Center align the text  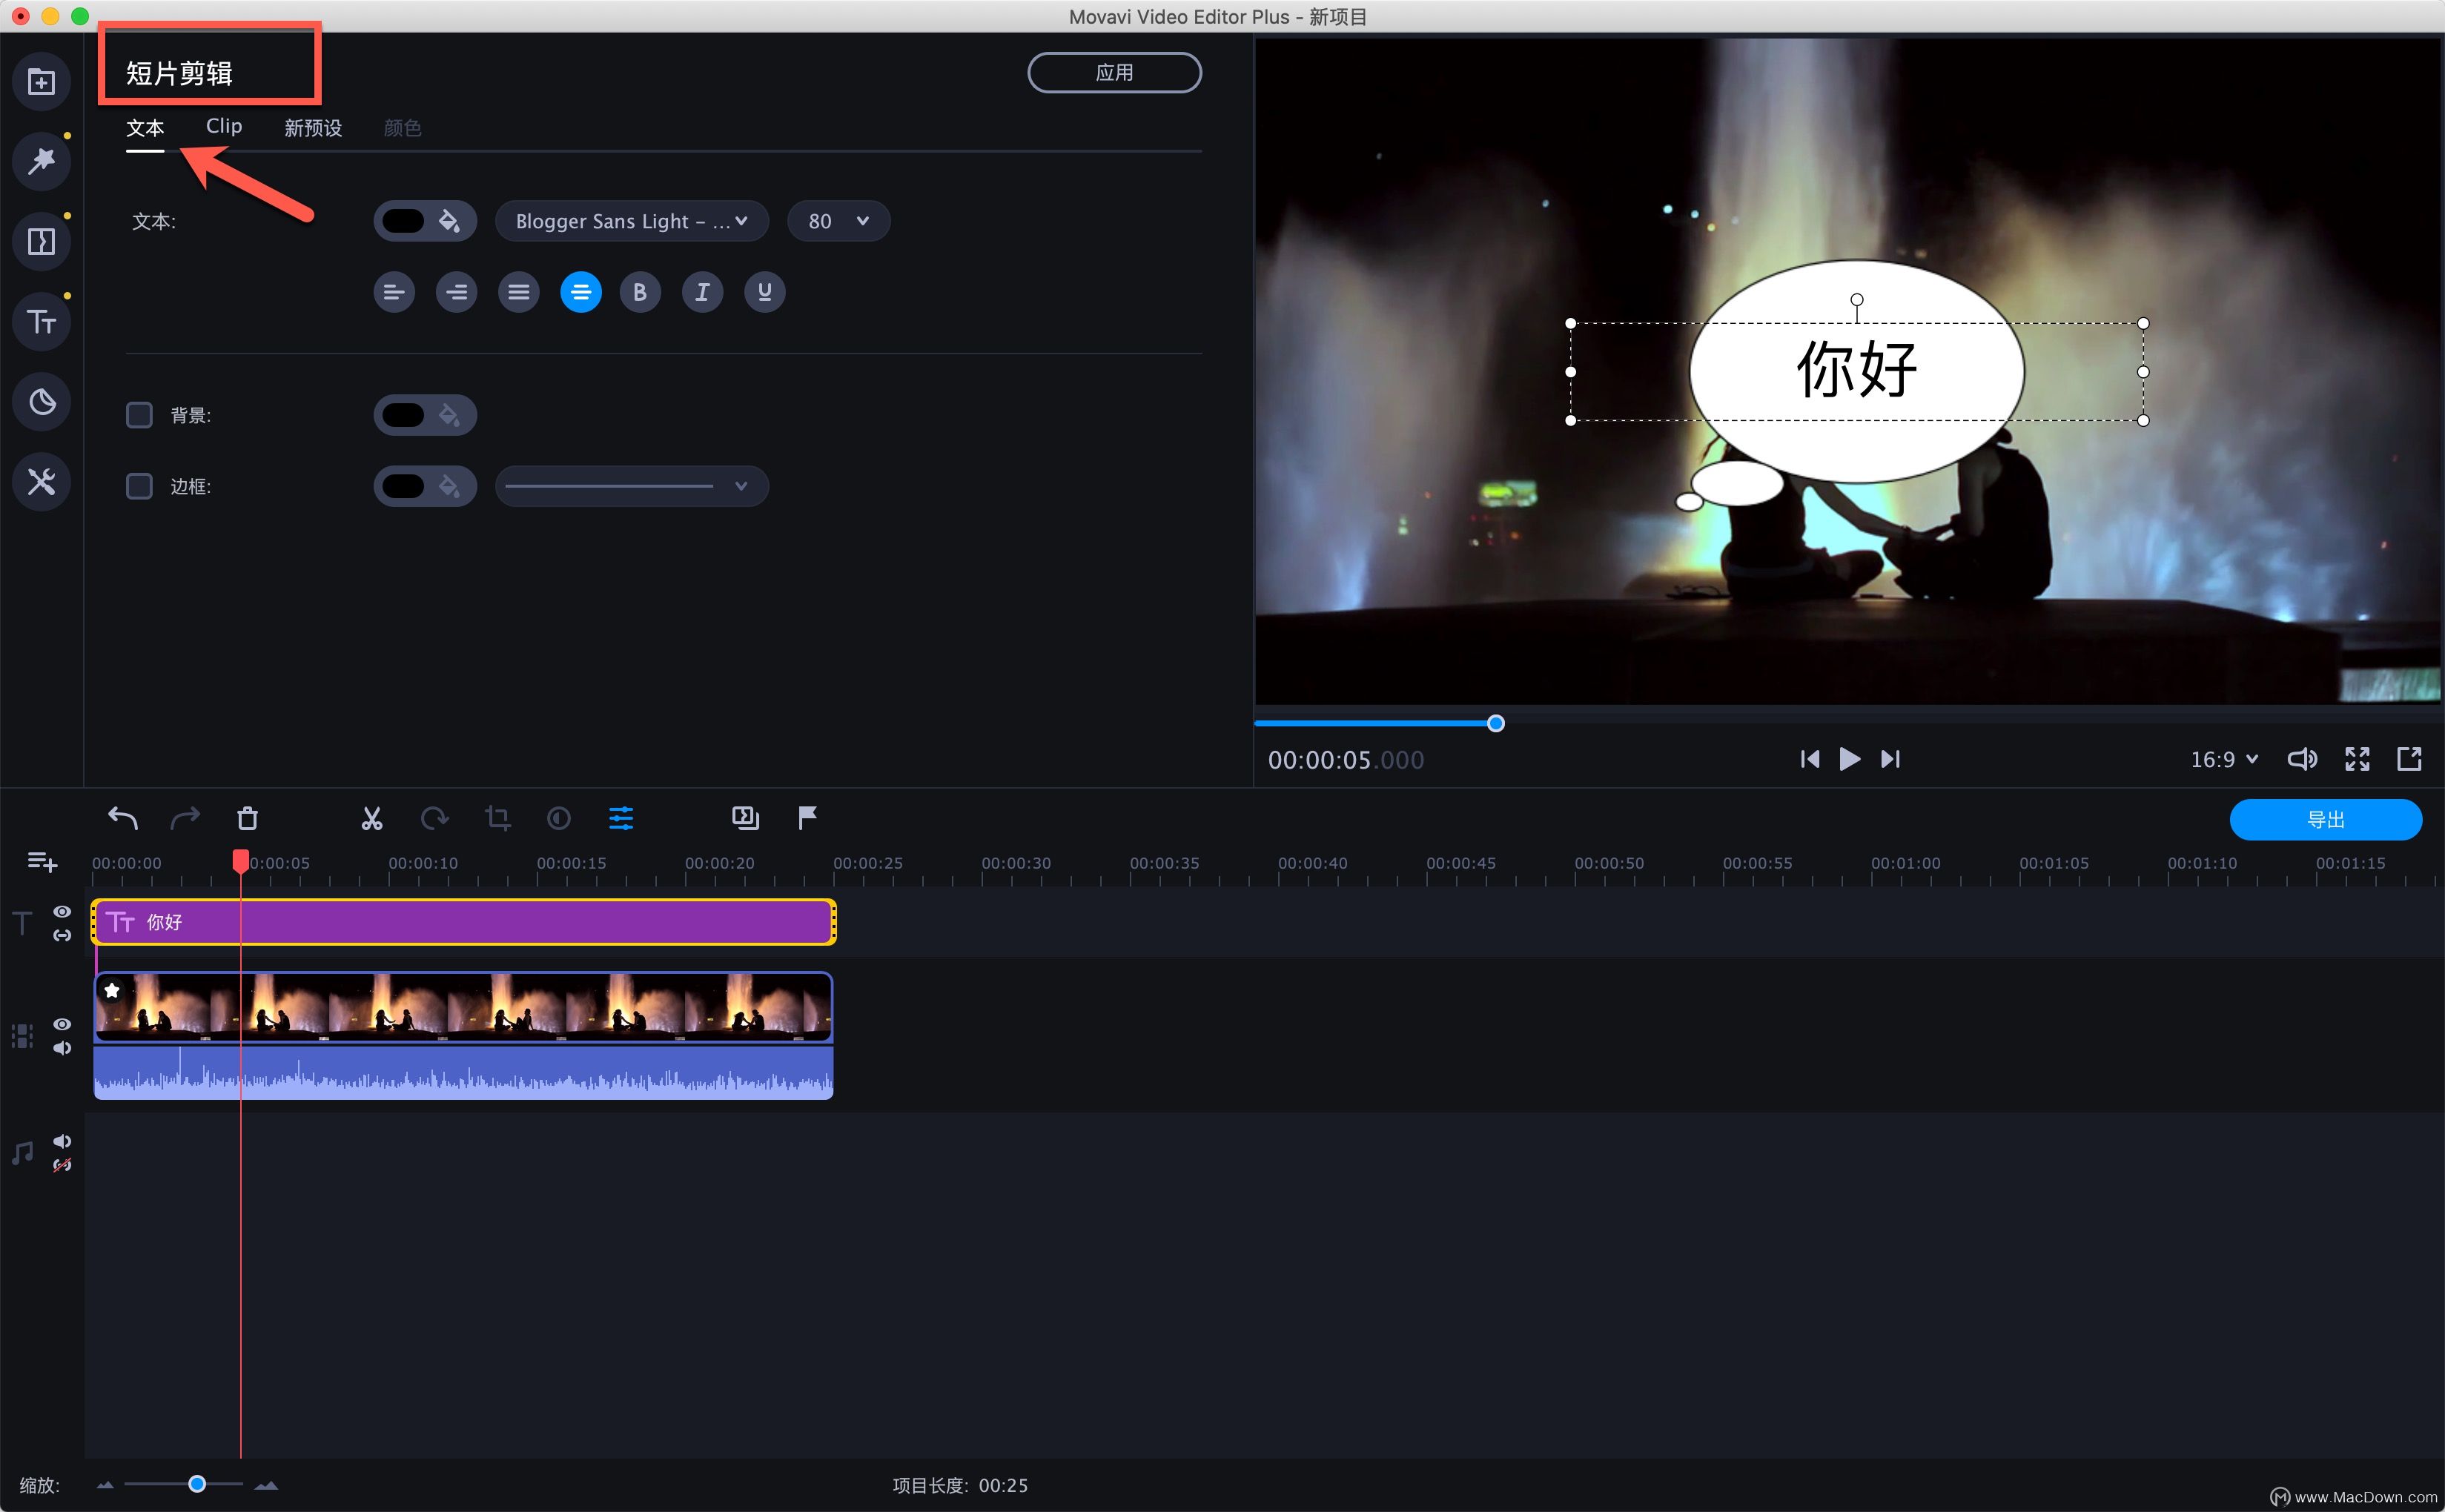[x=581, y=292]
